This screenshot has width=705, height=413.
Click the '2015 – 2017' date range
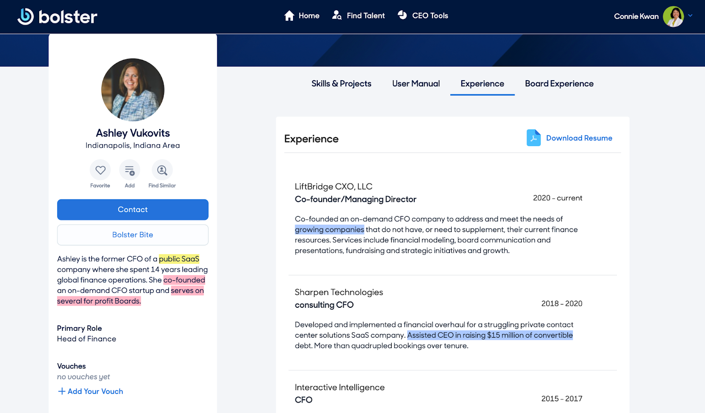[562, 399]
